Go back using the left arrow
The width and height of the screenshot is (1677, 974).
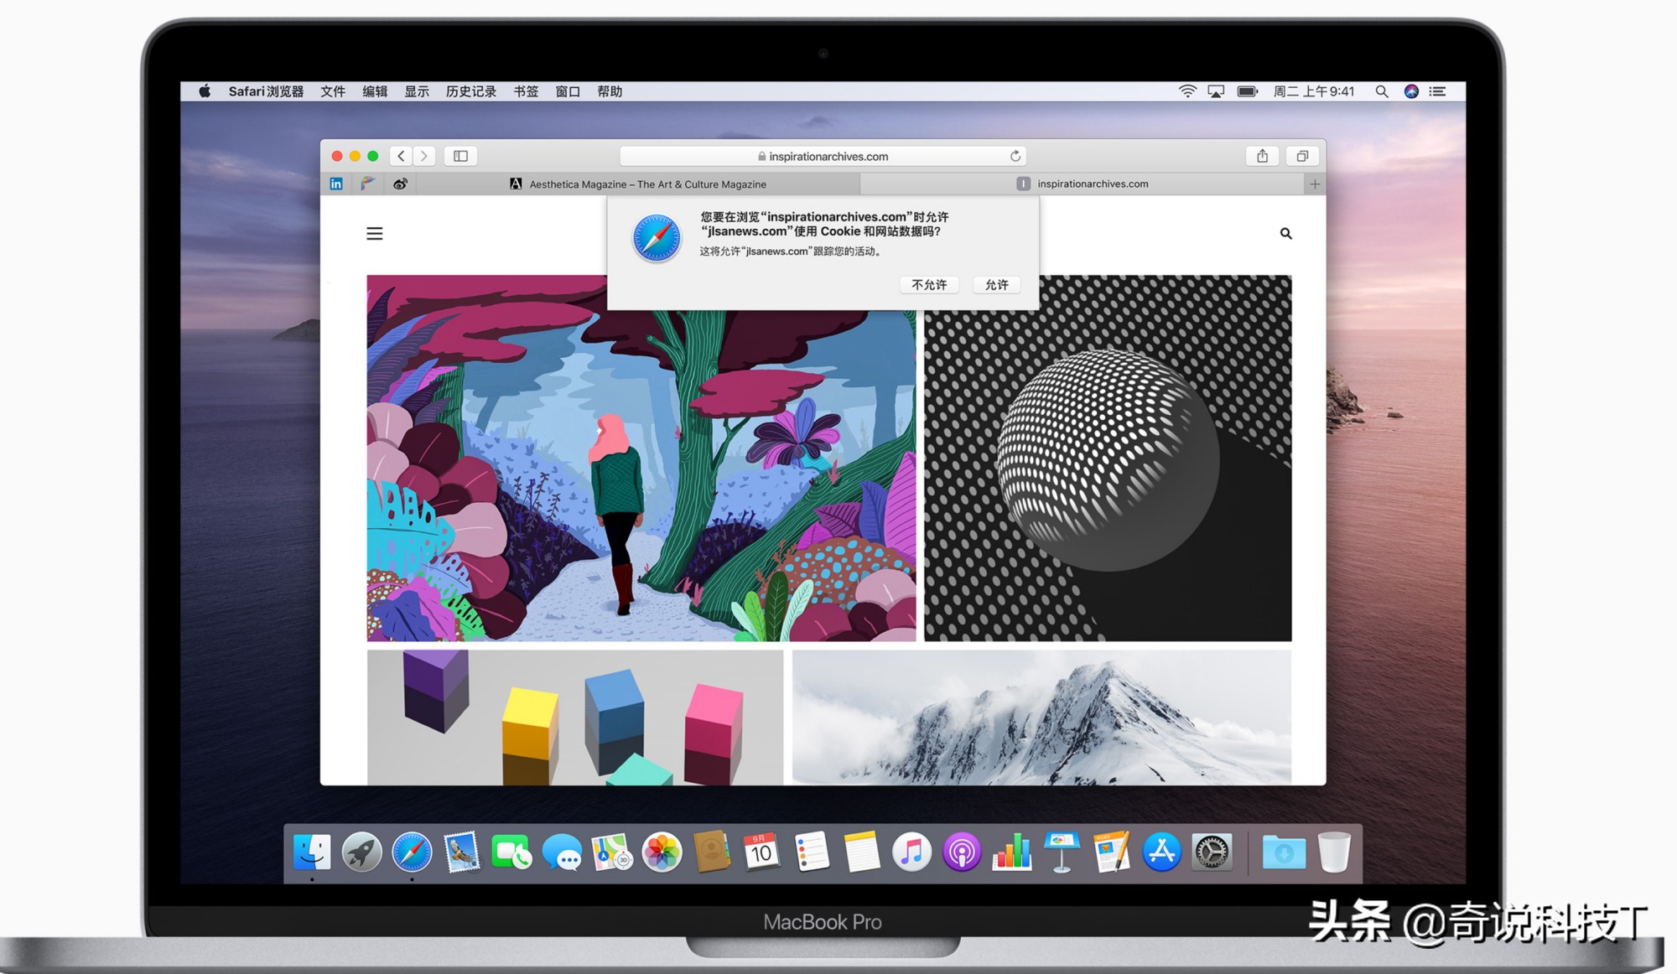point(402,156)
